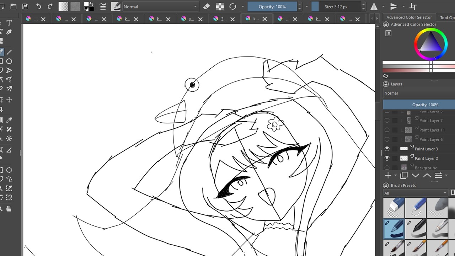Toggle vertical mirror tool
455x256 pixels.
coord(394,6)
